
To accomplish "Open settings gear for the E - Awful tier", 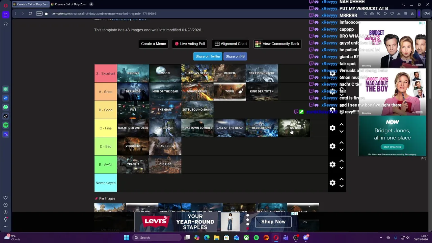I will (332, 164).
